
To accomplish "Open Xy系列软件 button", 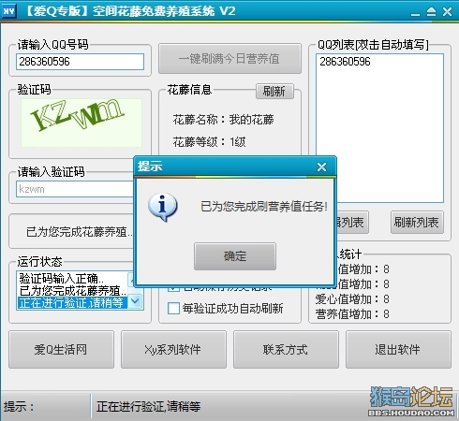I will tap(173, 350).
